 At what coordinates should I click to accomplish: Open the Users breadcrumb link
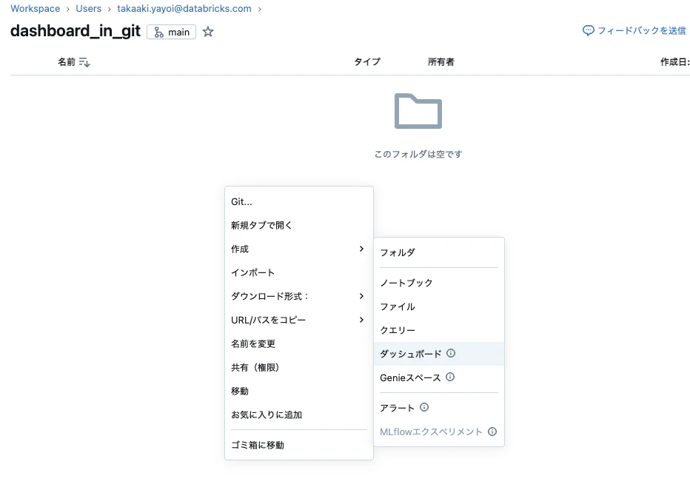[x=88, y=9]
